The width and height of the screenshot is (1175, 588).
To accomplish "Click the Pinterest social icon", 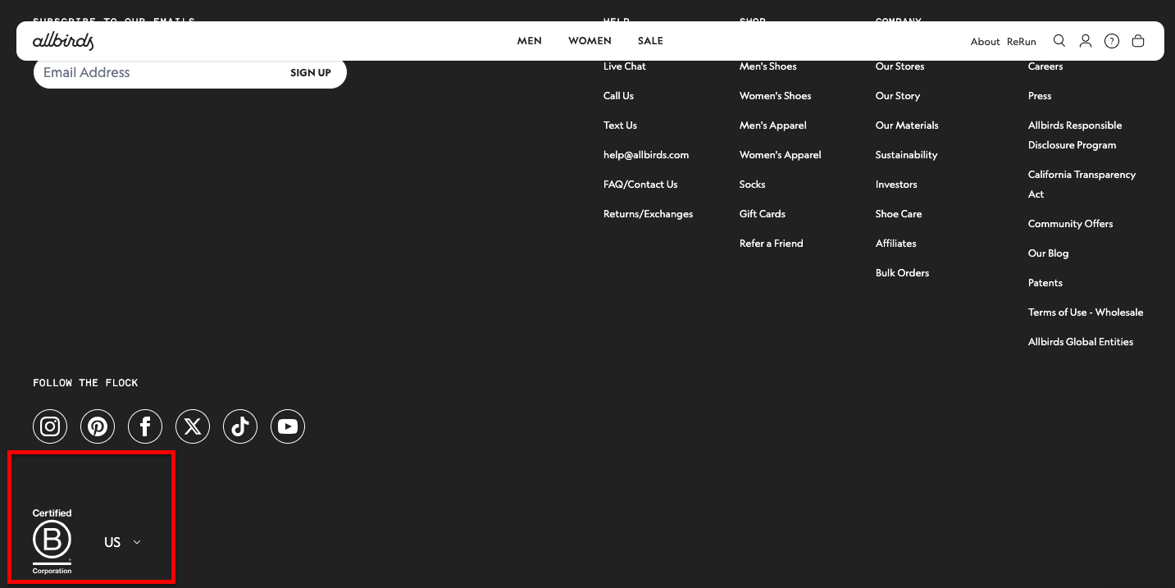I will click(x=98, y=426).
